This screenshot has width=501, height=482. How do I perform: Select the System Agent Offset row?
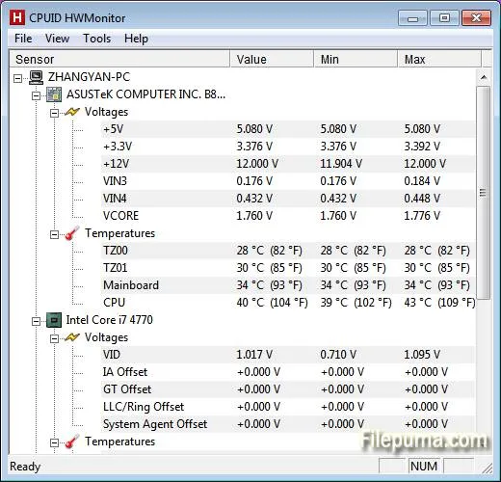click(x=288, y=424)
